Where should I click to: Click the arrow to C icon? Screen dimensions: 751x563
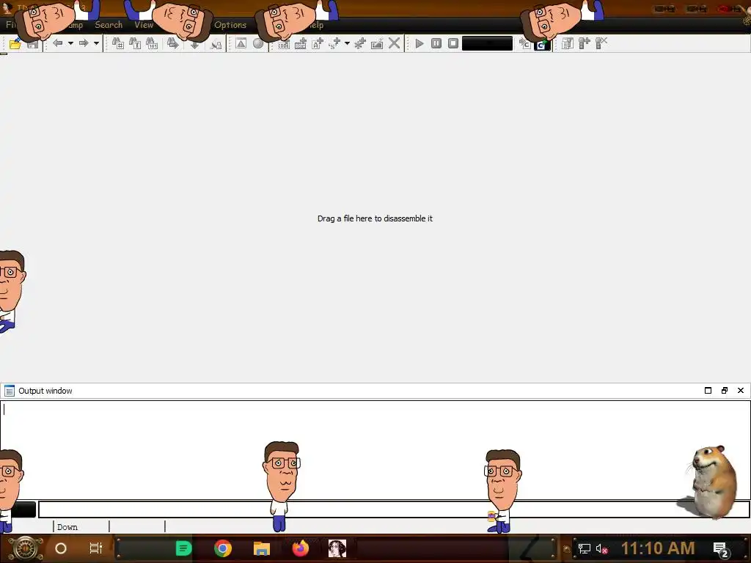525,44
